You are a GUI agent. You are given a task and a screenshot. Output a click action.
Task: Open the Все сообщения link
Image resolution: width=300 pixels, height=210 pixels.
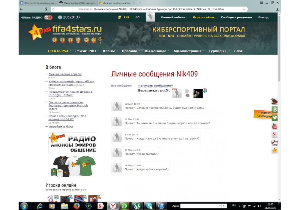point(121,86)
